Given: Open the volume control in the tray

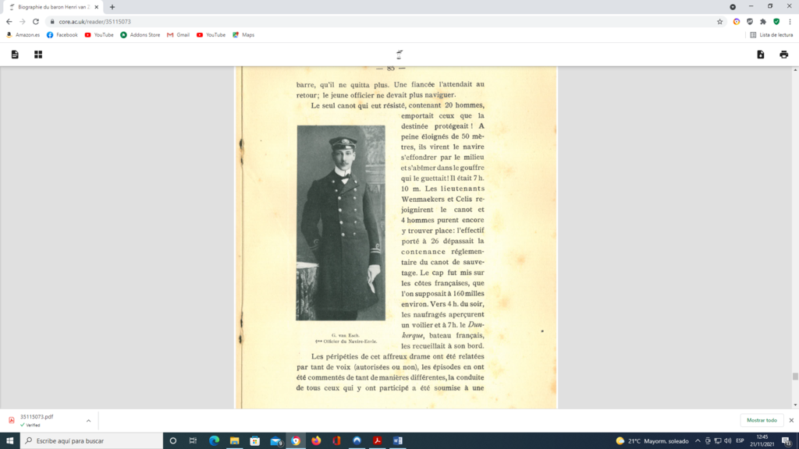Looking at the screenshot, I should (728, 441).
